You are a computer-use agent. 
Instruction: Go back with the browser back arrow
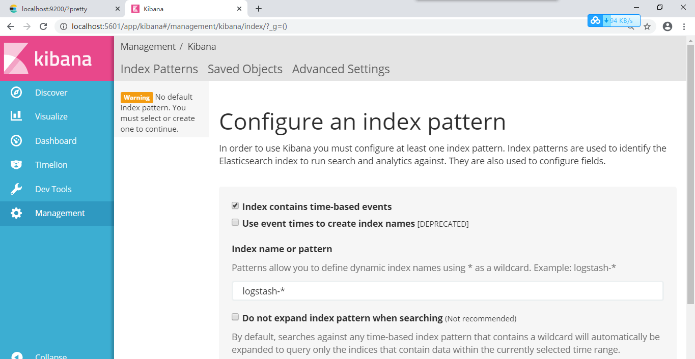click(11, 26)
